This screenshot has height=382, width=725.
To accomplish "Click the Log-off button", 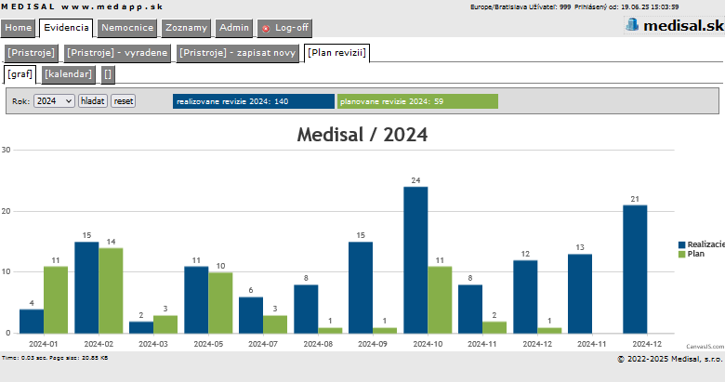I will 284,28.
